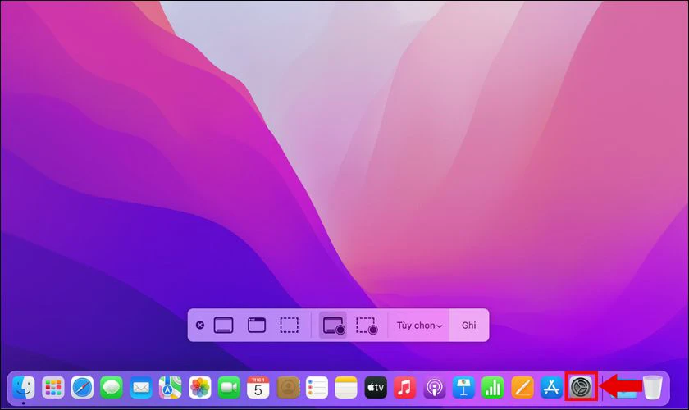Viewport: 689px width, 410px height.
Task: Launch Pages from the Dock
Action: pyautogui.click(x=522, y=388)
